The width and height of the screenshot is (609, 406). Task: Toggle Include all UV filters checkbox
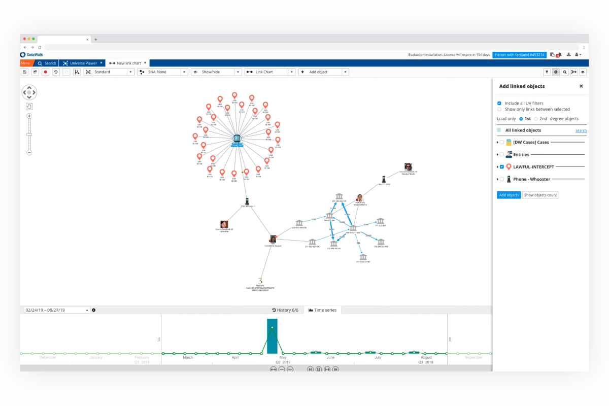coord(499,103)
